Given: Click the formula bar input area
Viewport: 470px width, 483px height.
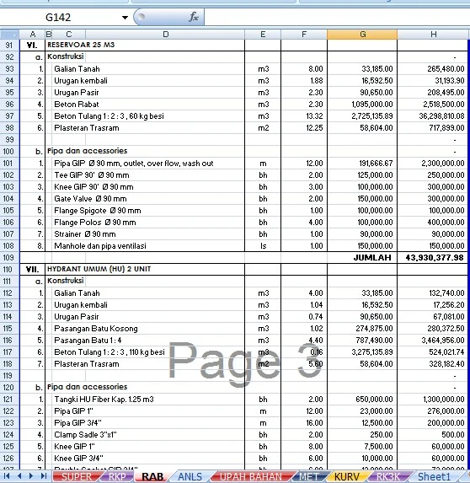Looking at the screenshot, I should coord(337,17).
